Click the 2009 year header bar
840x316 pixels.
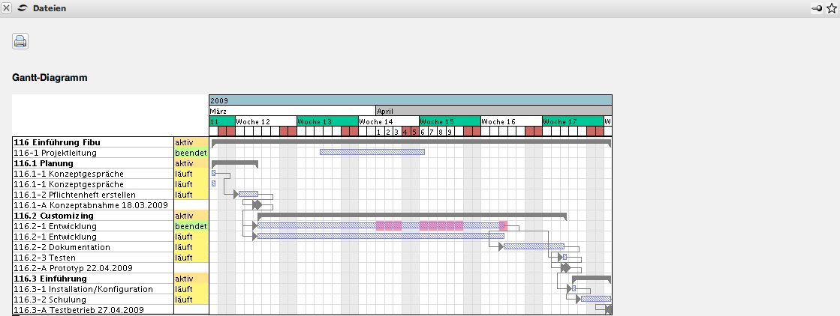tap(410, 100)
